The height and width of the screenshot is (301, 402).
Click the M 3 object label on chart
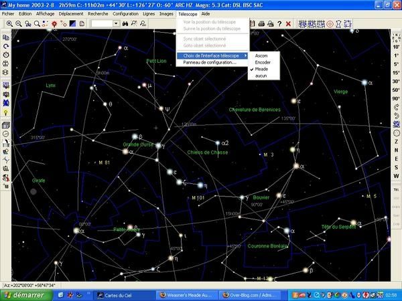[269, 155]
